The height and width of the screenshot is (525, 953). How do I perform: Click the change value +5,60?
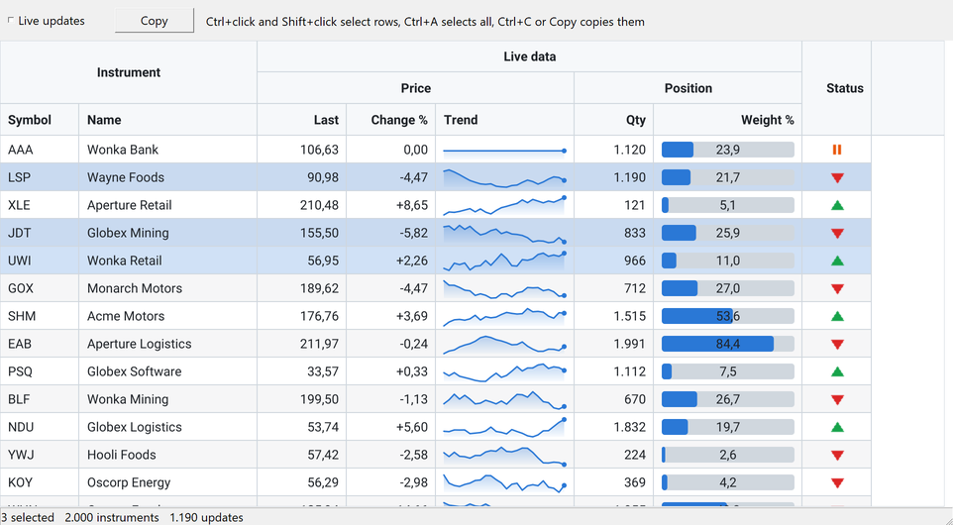point(411,427)
